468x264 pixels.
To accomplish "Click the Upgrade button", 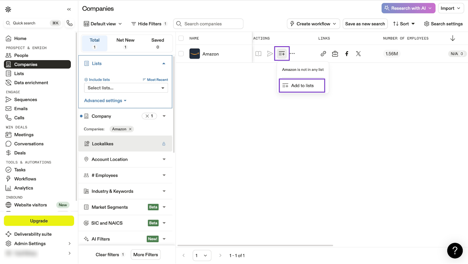I will tap(39, 221).
